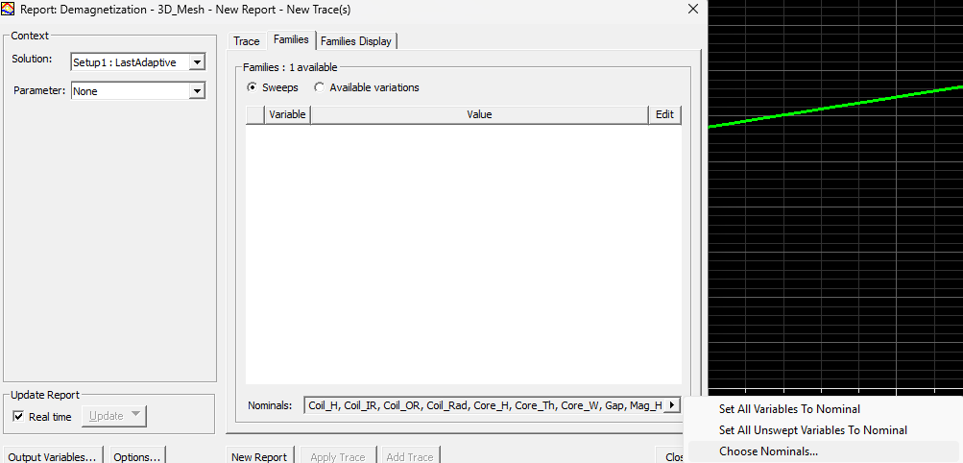The image size is (963, 463).
Task: Choose the Available variations radio option
Action: [320, 87]
